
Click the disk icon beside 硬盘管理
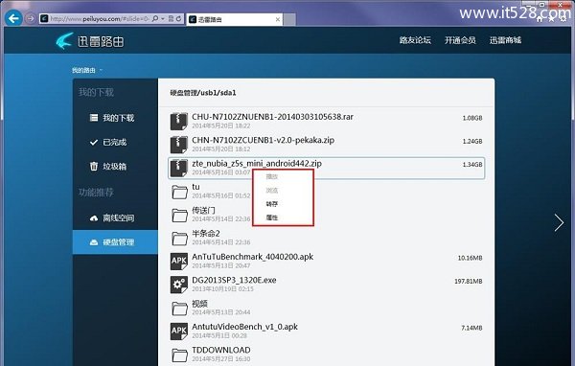[94, 242]
